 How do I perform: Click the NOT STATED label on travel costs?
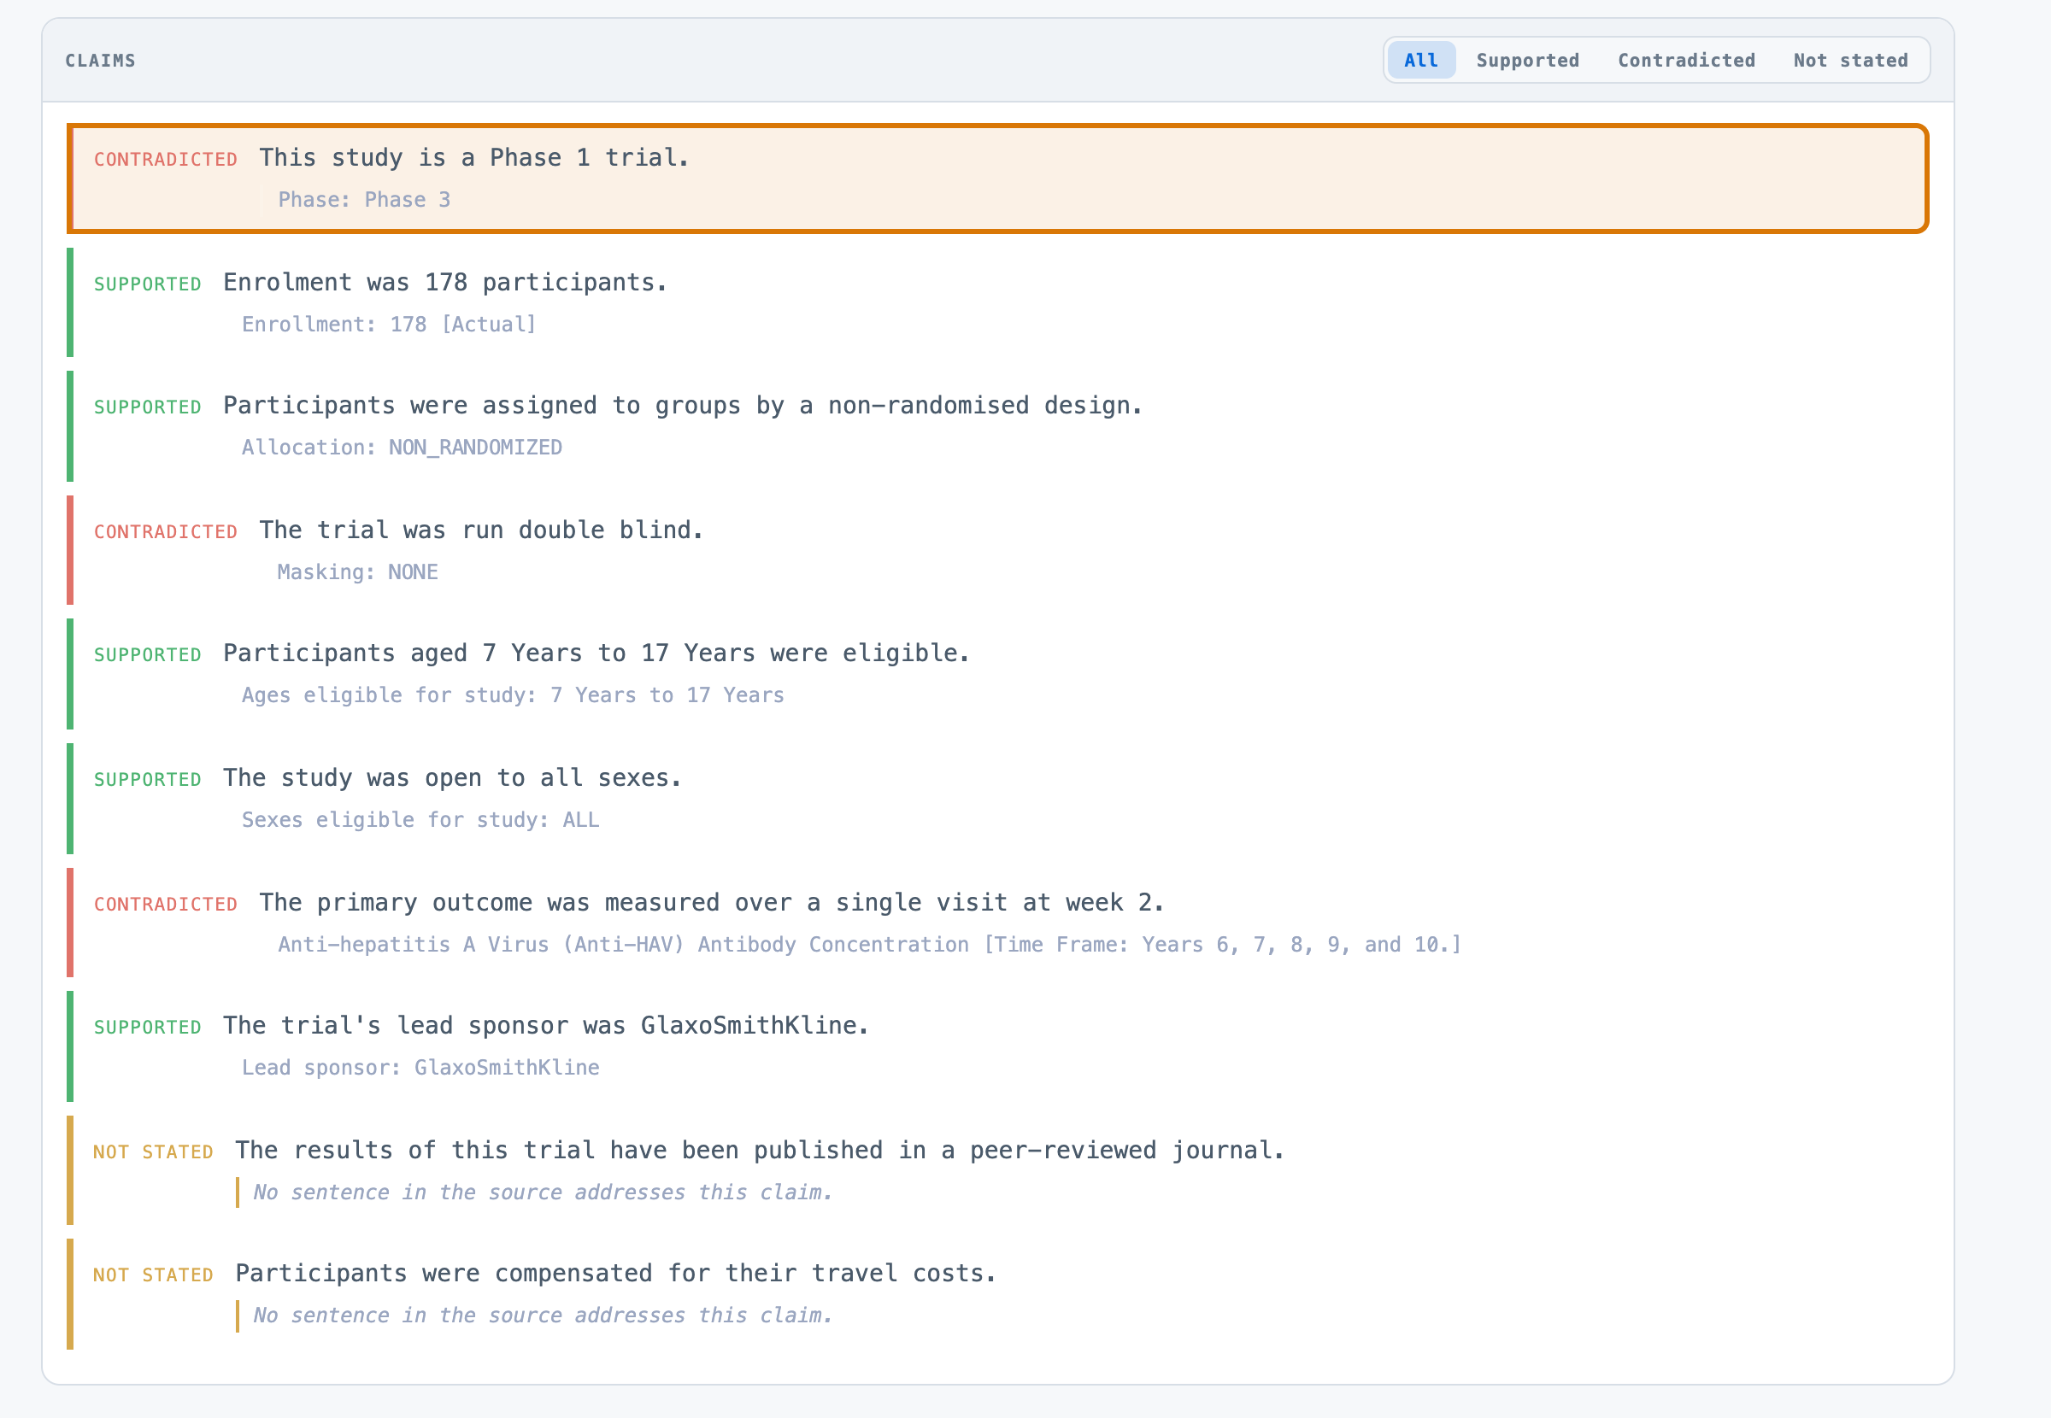(153, 1275)
